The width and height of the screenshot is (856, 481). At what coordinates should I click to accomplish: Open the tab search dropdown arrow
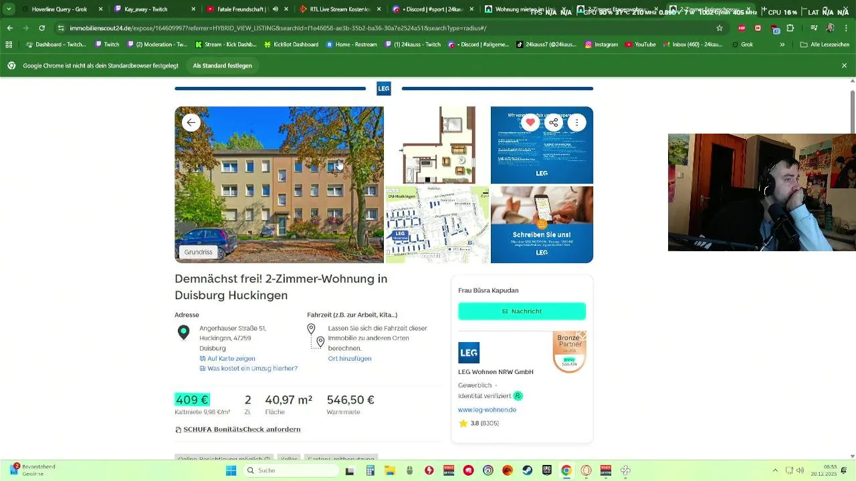[x=9, y=9]
